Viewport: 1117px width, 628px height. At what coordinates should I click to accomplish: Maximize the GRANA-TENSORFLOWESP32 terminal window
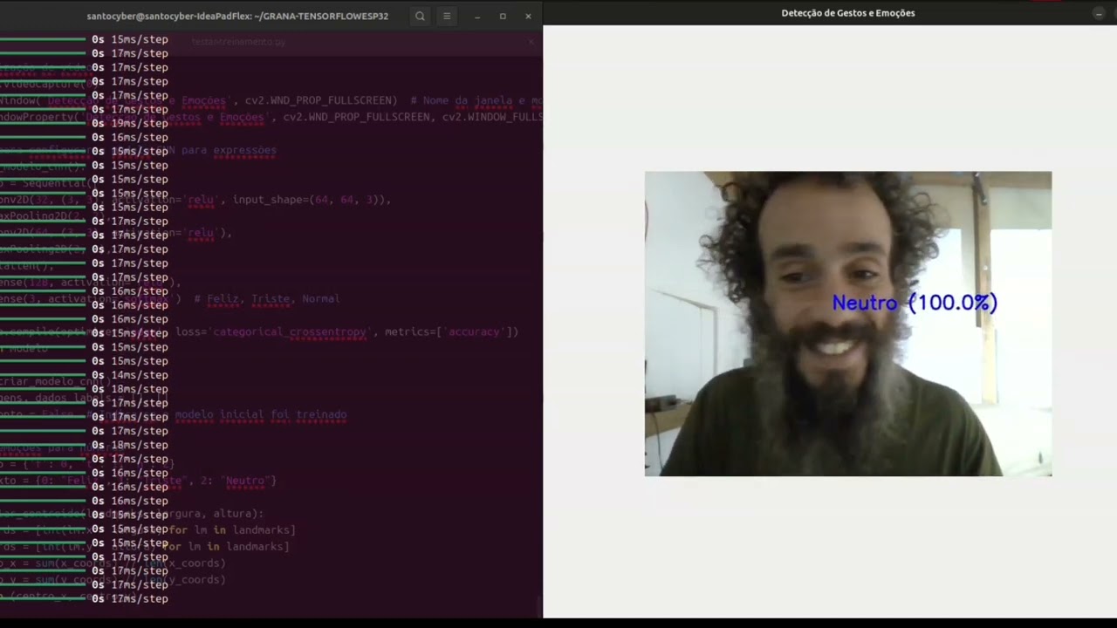point(503,16)
